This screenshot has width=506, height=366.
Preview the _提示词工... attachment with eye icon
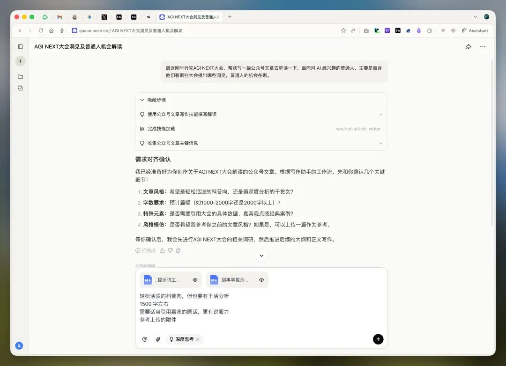(x=195, y=280)
